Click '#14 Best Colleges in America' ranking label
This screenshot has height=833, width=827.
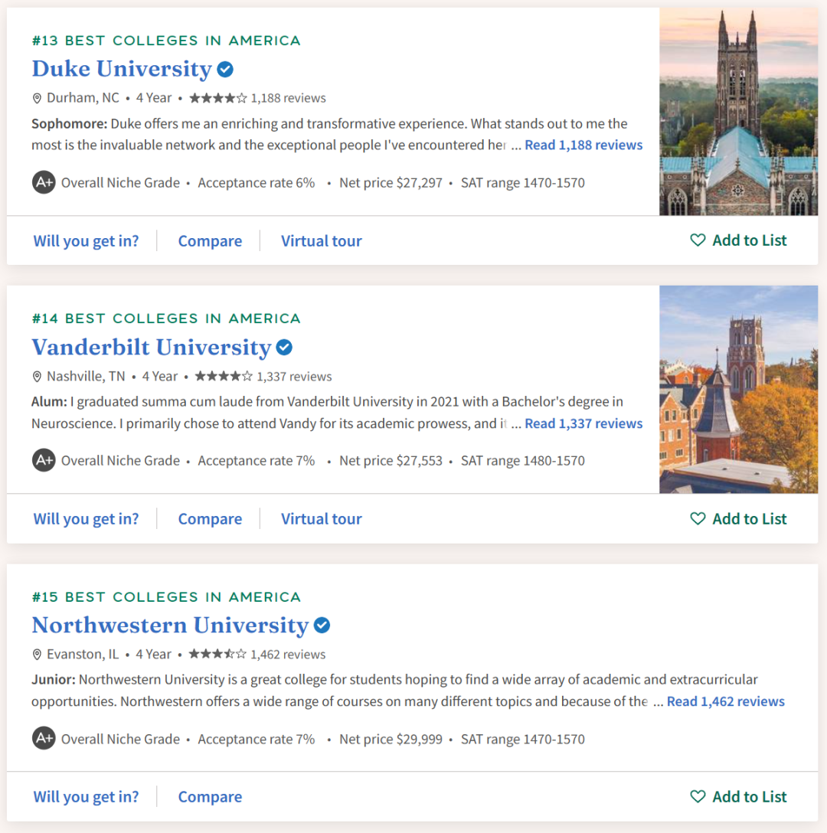click(x=166, y=318)
